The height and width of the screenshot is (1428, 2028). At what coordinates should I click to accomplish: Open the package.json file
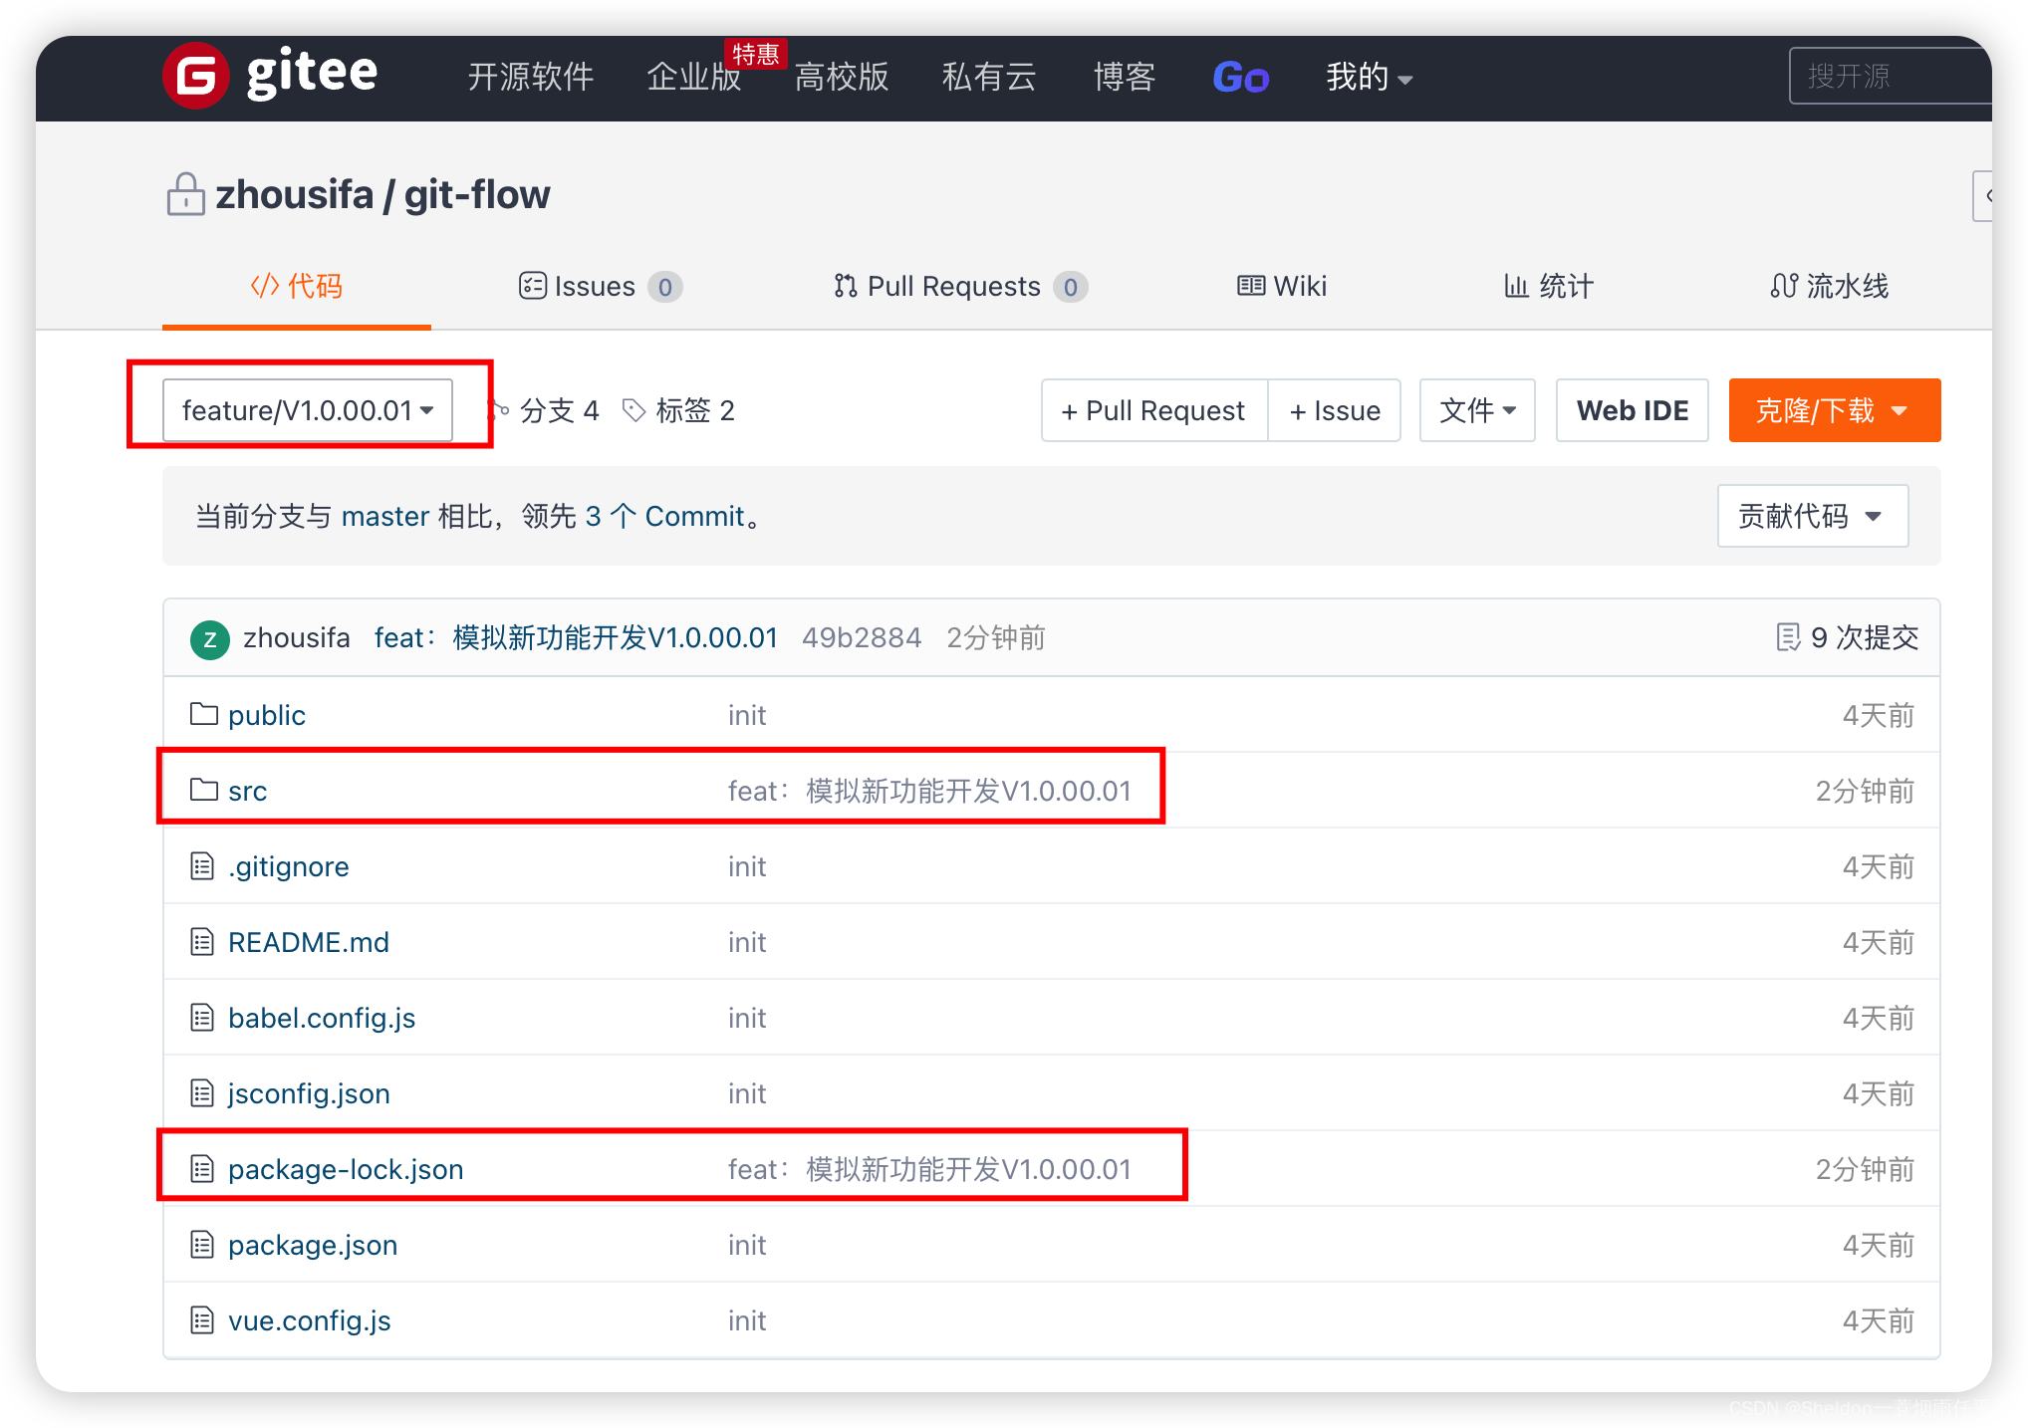(x=313, y=1244)
